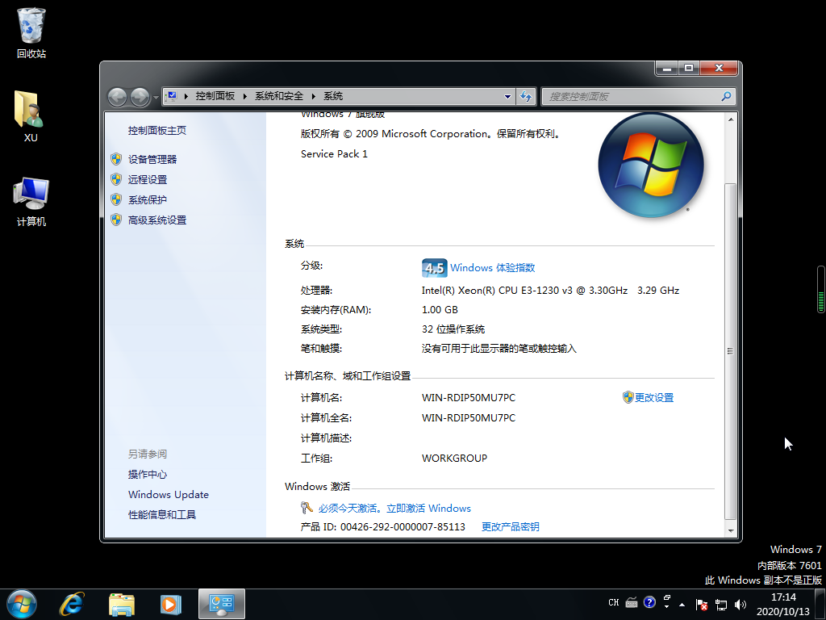
Task: Launch Internet Explorer from the taskbar
Action: (73, 603)
